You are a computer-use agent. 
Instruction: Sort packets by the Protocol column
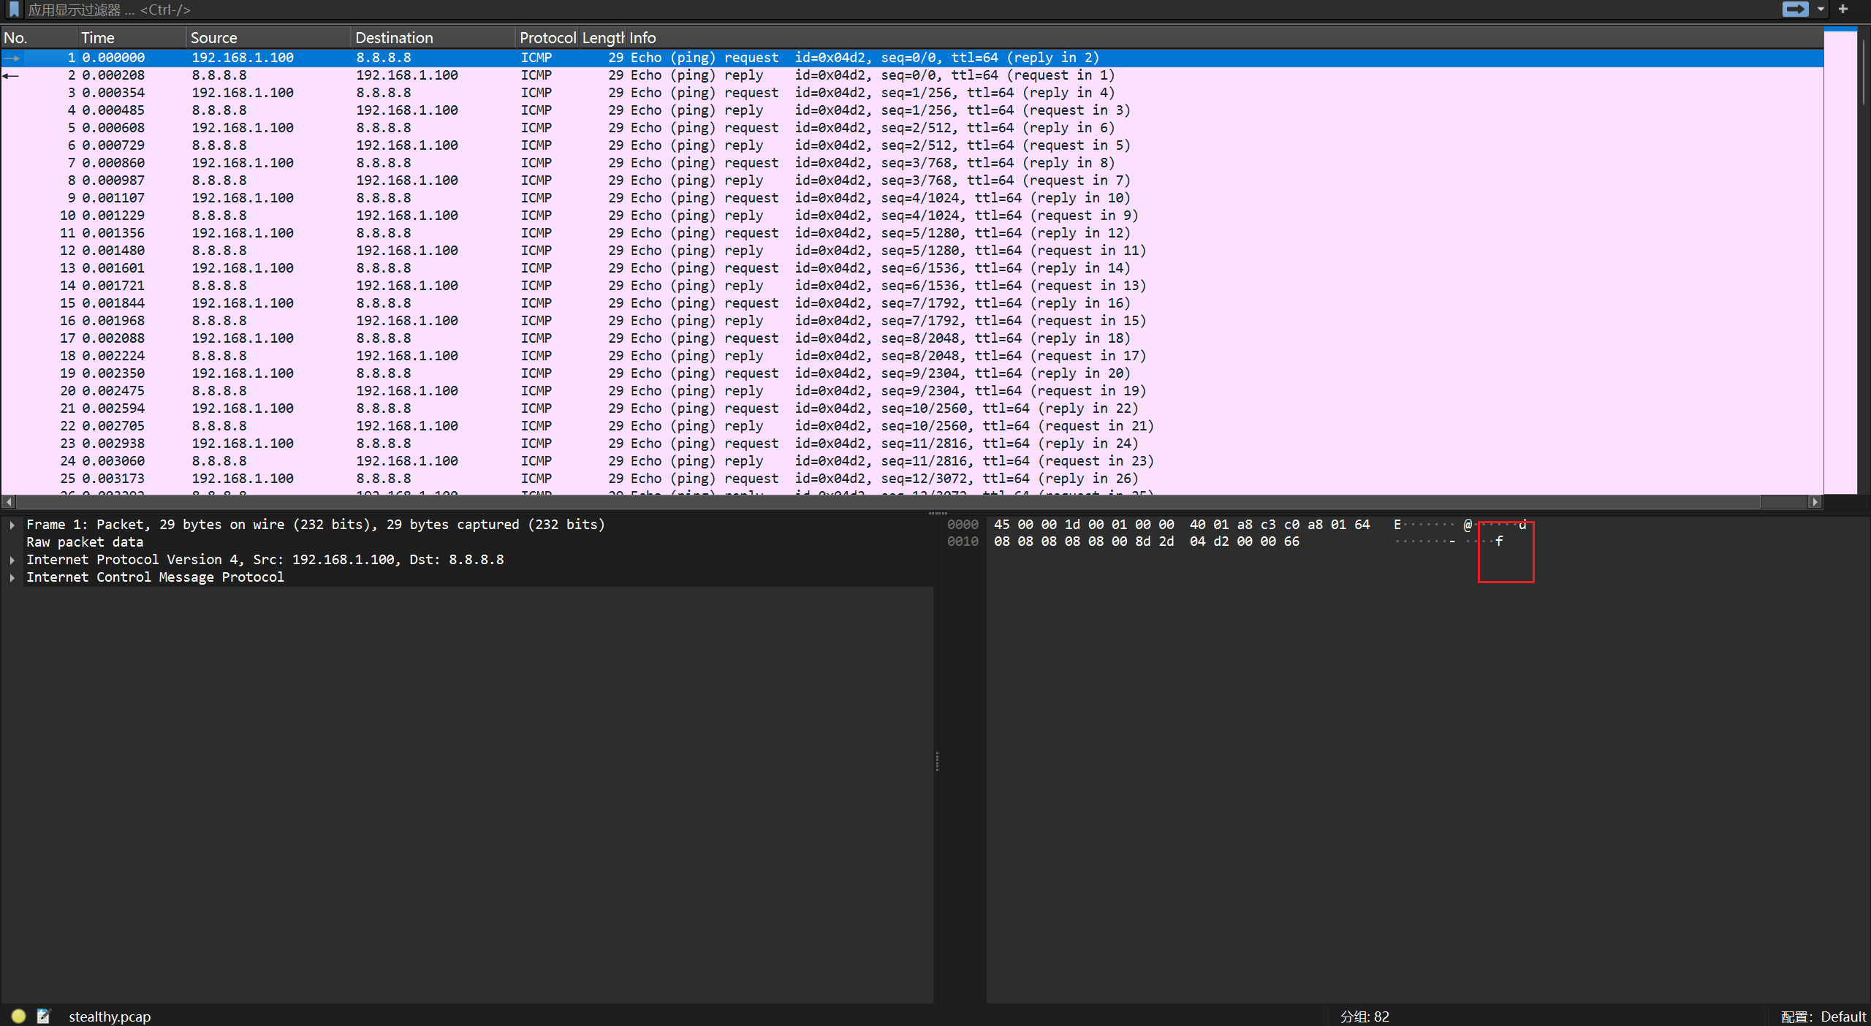click(547, 37)
